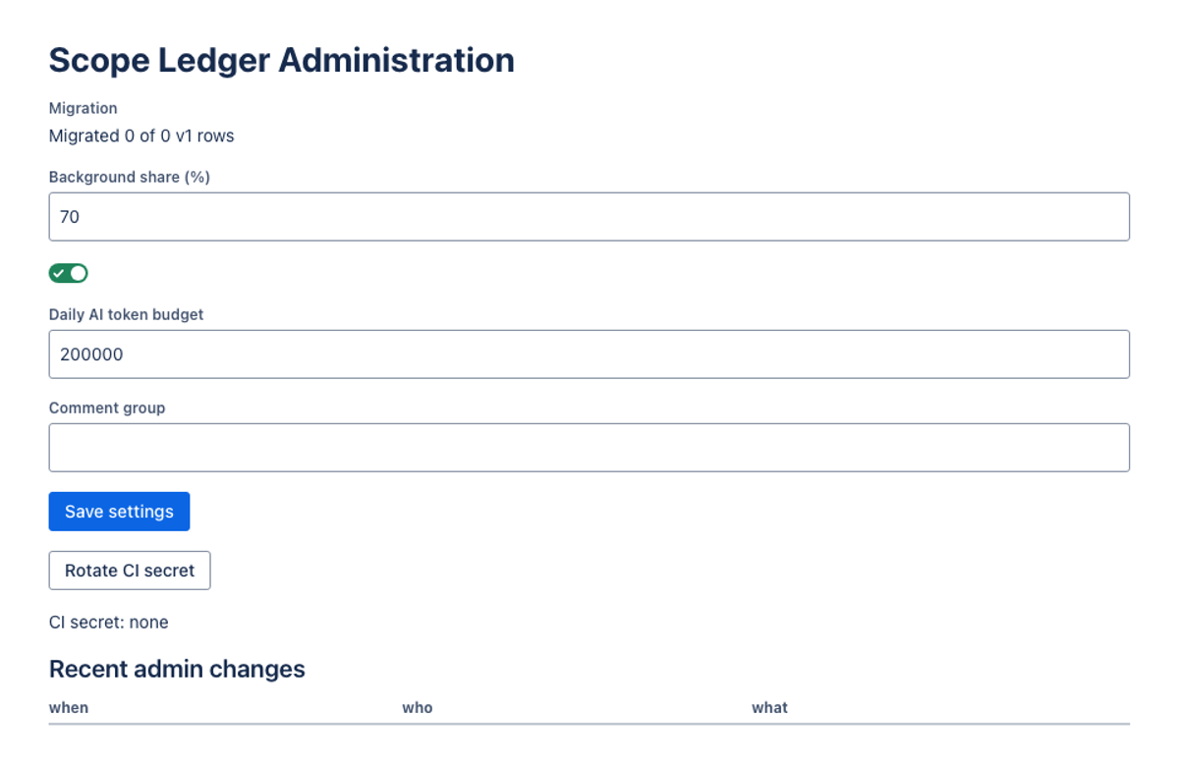The width and height of the screenshot is (1179, 764).
Task: Click the 'what' column header
Action: tap(770, 707)
